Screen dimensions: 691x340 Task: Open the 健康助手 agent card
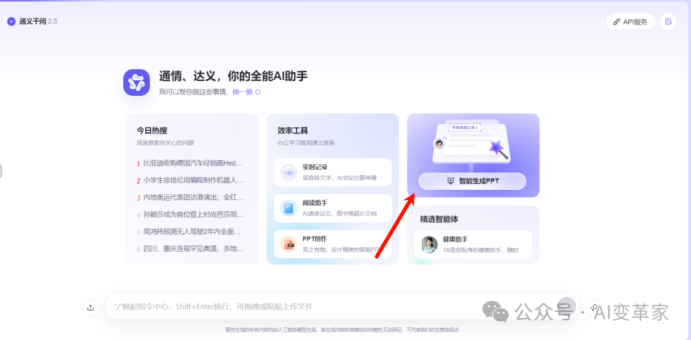pos(473,244)
